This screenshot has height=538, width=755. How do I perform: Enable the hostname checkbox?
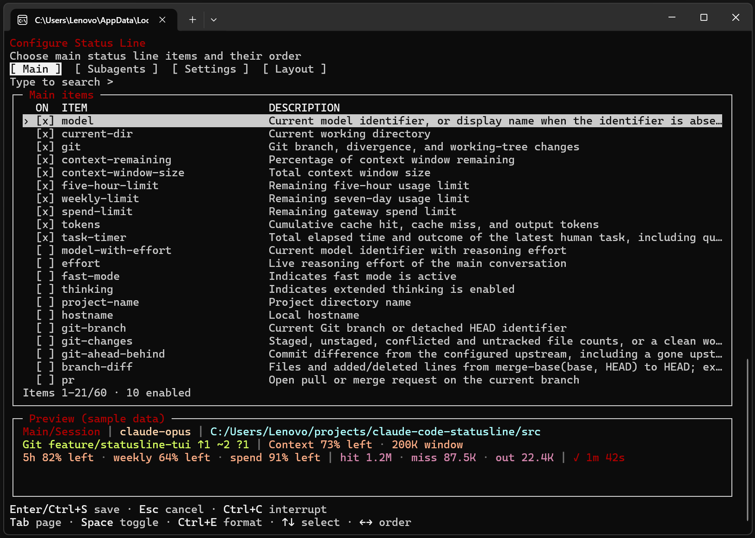click(45, 315)
